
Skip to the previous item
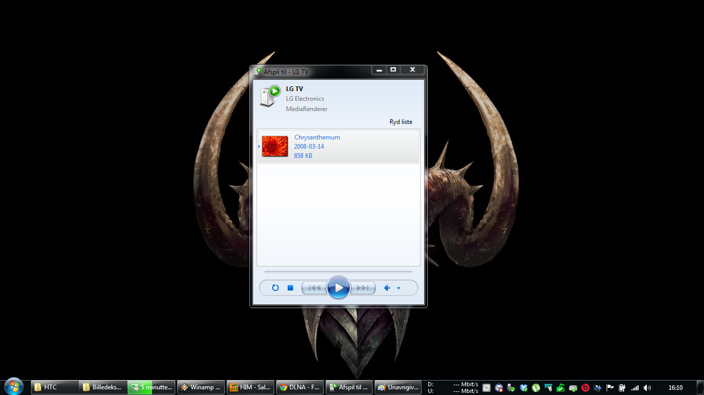pyautogui.click(x=314, y=288)
